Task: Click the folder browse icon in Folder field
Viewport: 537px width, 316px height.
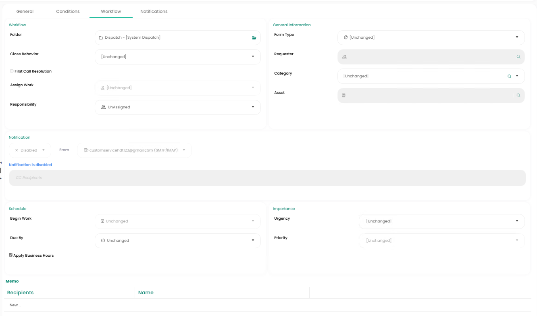Action: tap(254, 37)
